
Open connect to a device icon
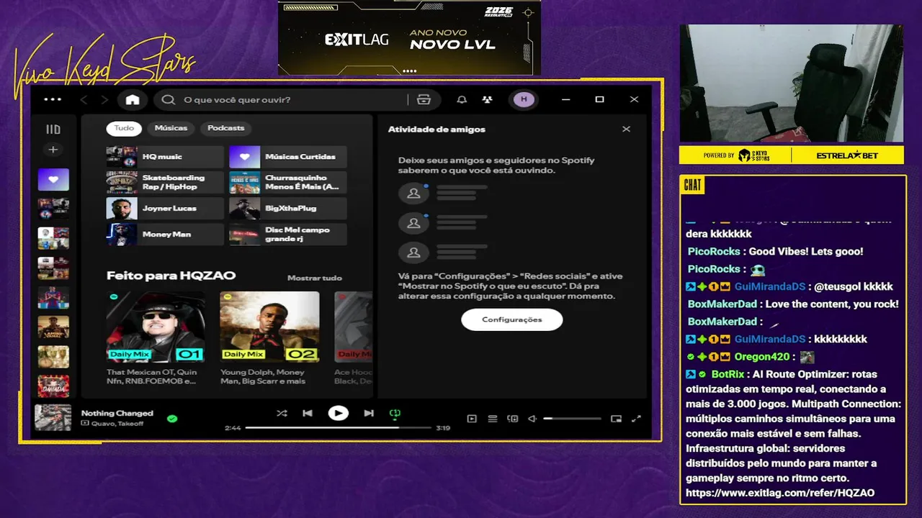pyautogui.click(x=513, y=419)
